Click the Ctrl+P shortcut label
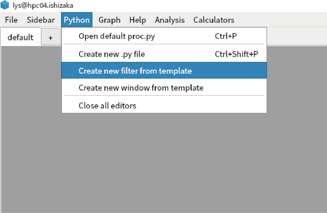Screen dimensions: 327x213 [x=226, y=36]
